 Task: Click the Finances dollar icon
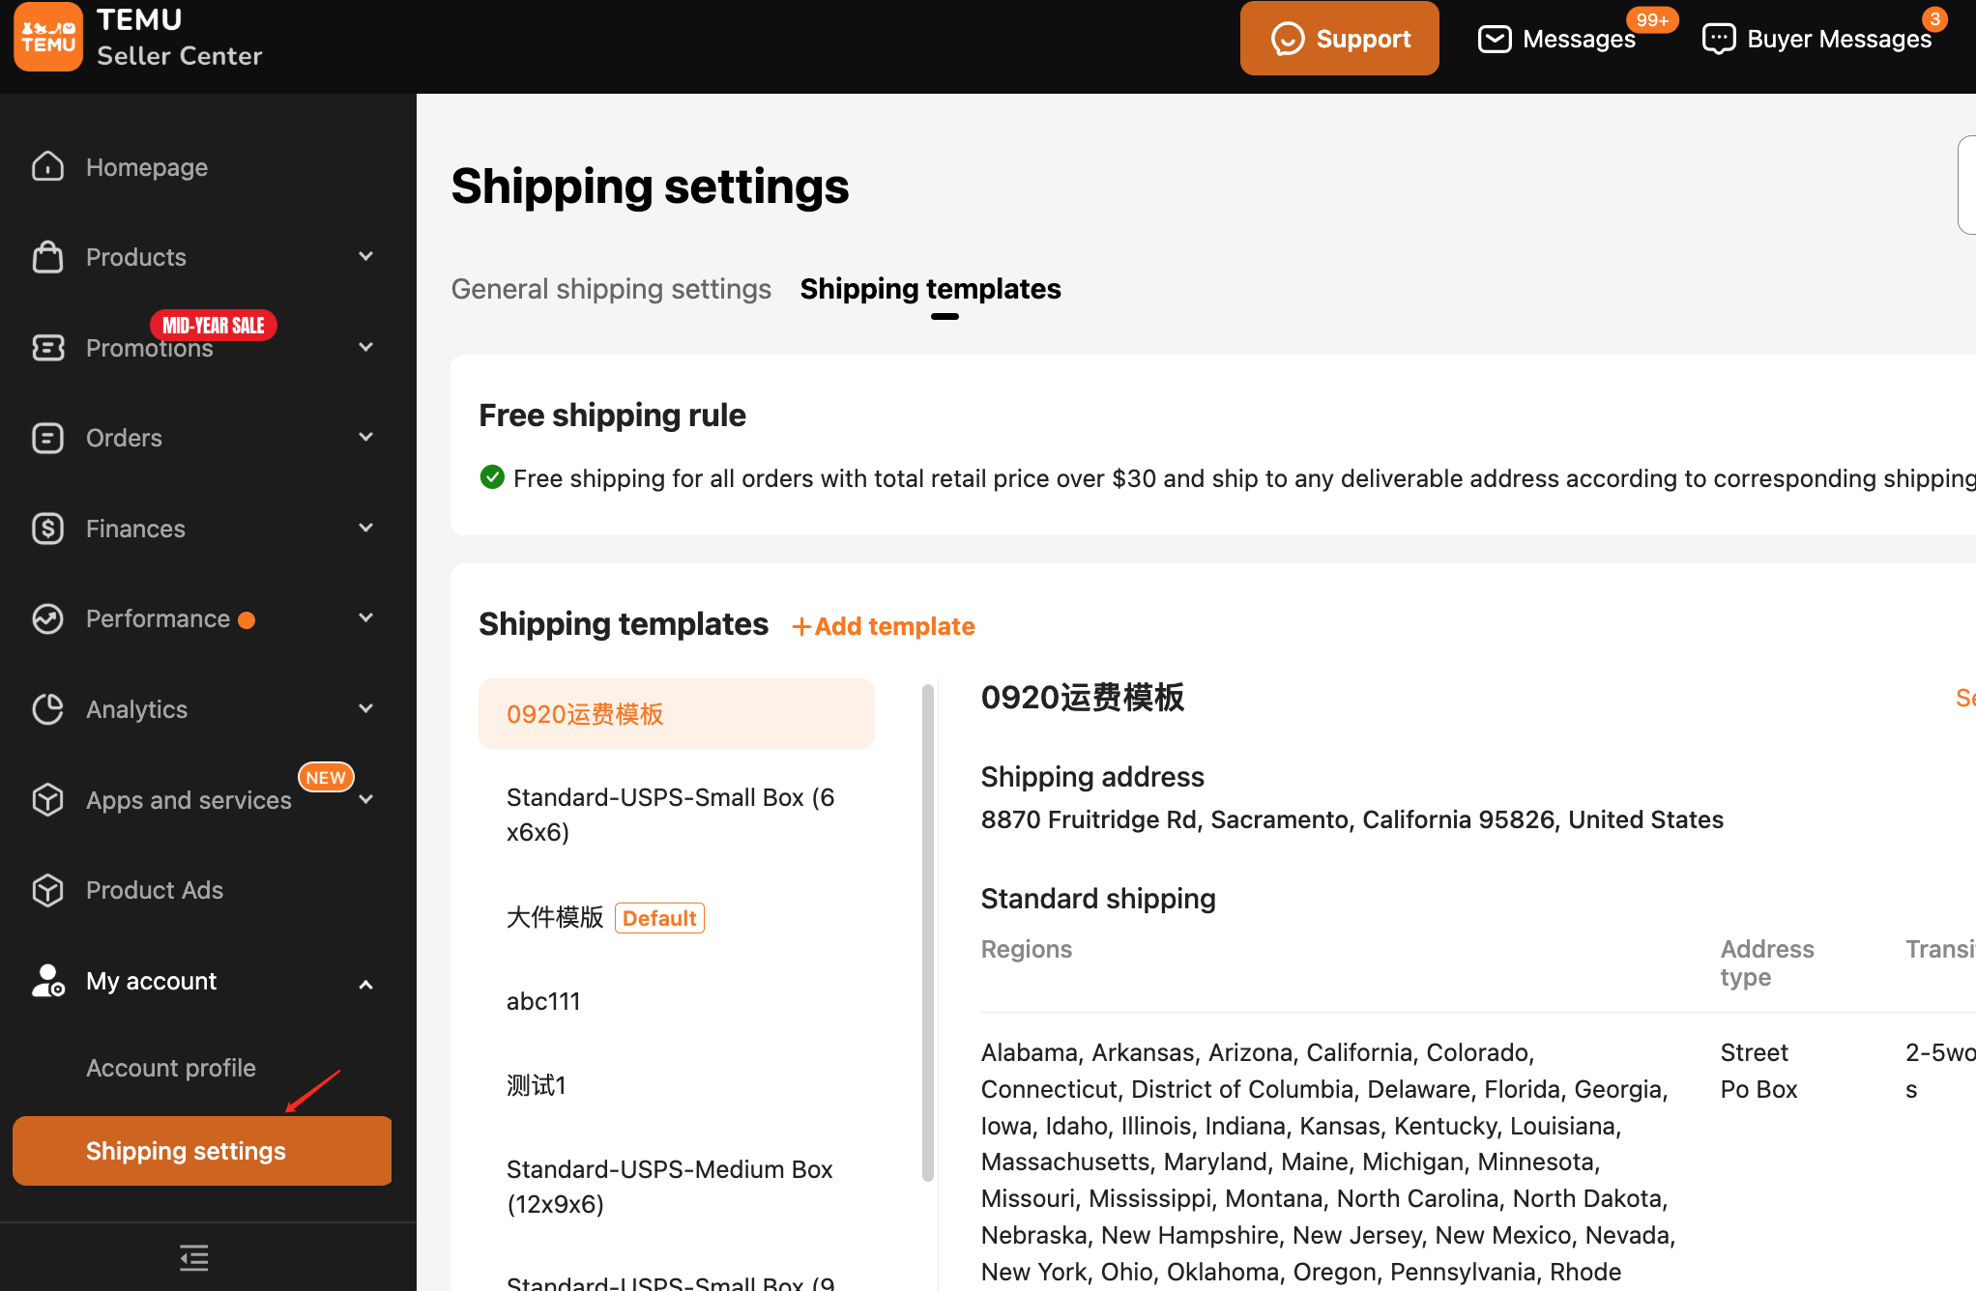(x=47, y=529)
